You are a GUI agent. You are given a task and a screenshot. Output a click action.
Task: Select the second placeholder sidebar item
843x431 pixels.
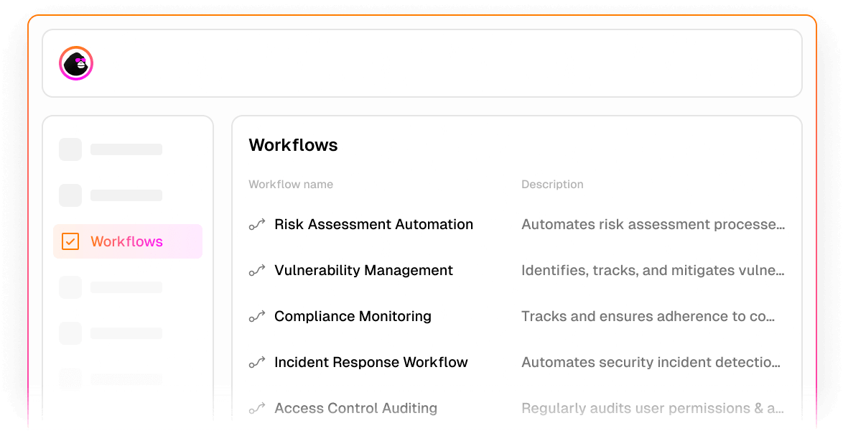pyautogui.click(x=111, y=195)
